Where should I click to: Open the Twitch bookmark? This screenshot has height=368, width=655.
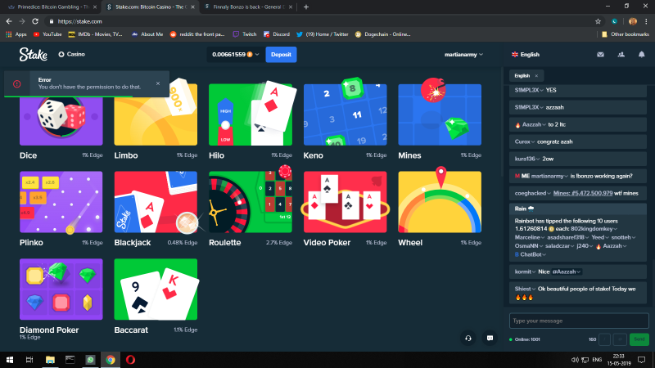pyautogui.click(x=245, y=34)
